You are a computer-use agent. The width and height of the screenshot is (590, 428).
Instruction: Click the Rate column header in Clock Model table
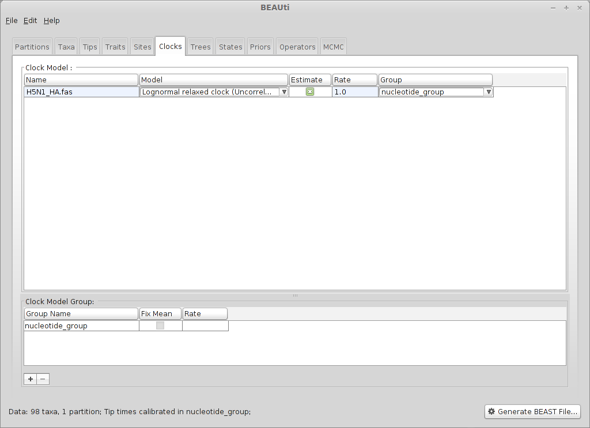click(354, 79)
